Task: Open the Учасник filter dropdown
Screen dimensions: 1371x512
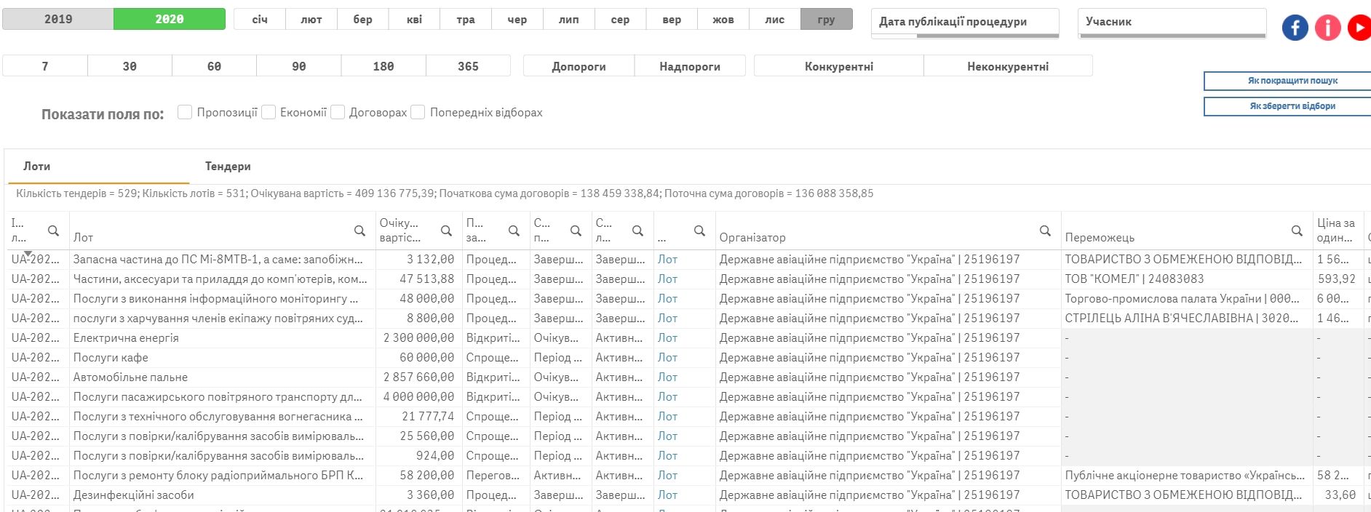Action: point(1172,23)
